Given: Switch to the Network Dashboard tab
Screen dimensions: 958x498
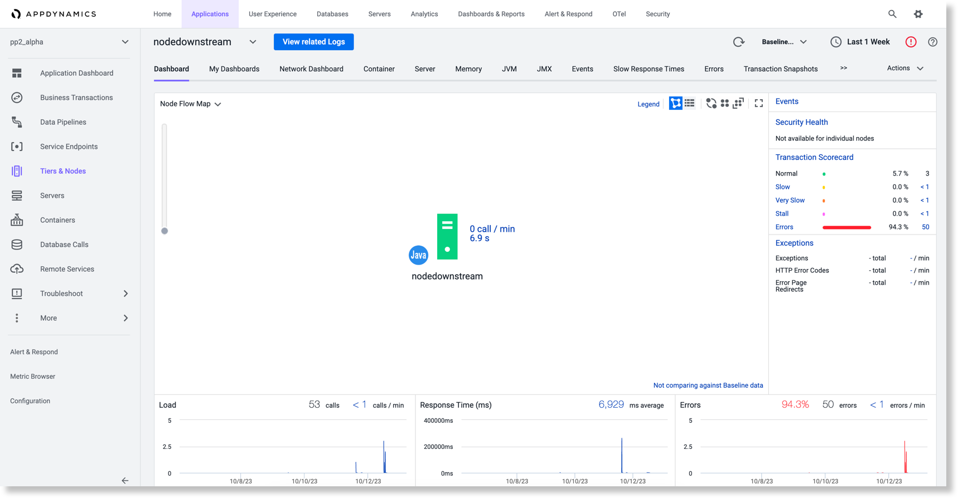Looking at the screenshot, I should [x=311, y=69].
